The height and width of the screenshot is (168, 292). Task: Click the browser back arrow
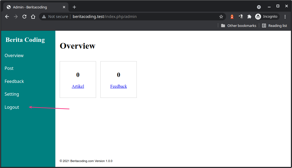[x=7, y=17]
